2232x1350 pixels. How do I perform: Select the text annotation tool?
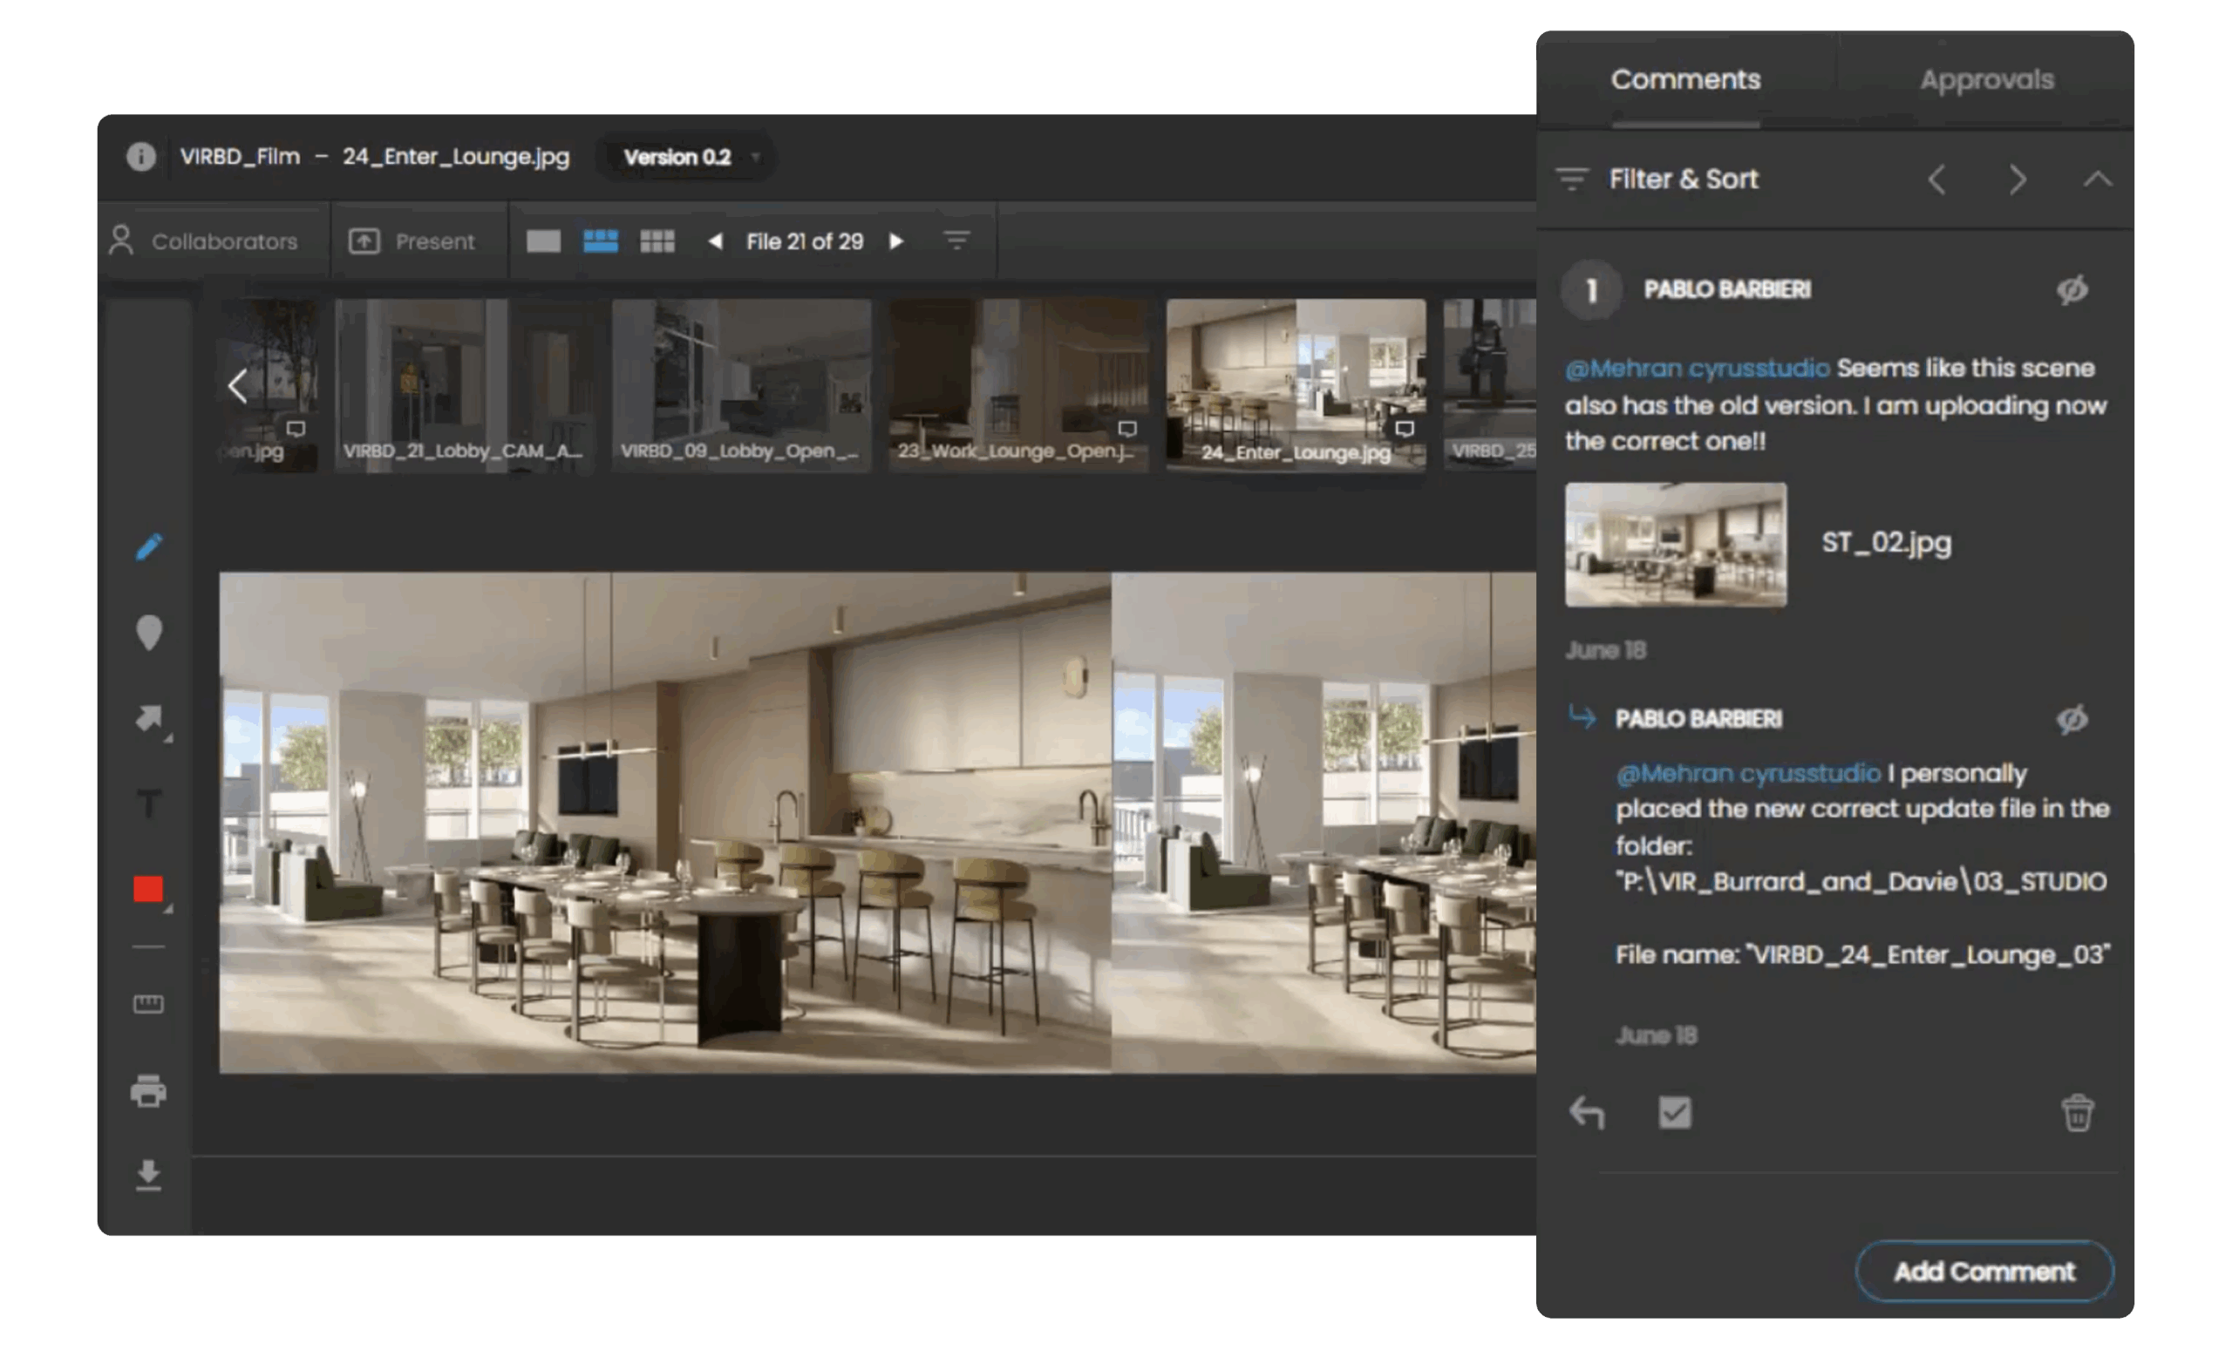pos(148,804)
